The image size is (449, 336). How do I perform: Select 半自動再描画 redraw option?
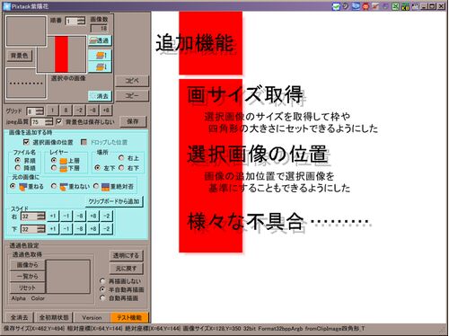click(x=102, y=289)
